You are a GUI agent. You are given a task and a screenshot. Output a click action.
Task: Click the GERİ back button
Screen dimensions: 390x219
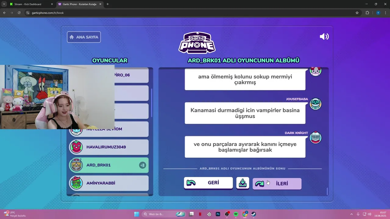pyautogui.click(x=208, y=183)
